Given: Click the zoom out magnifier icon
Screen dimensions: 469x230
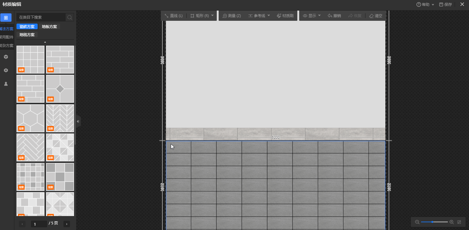Looking at the screenshot, I should (x=417, y=222).
